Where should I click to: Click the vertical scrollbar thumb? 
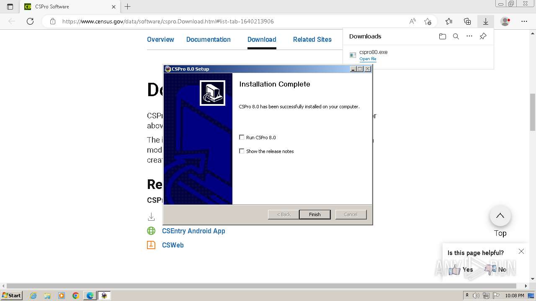(532, 112)
